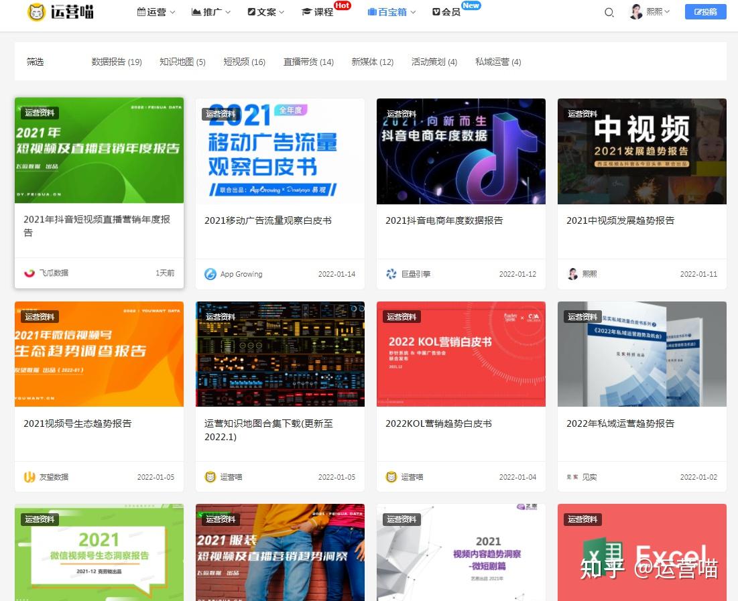This screenshot has height=601, width=738.
Task: Click 运营喵 author icon on KOL card
Action: (391, 477)
